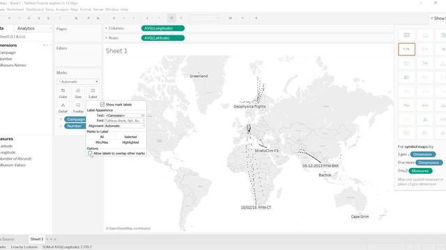The width and height of the screenshot is (446, 250).
Task: Select the Sheet 1 tab
Action: pyautogui.click(x=37, y=239)
